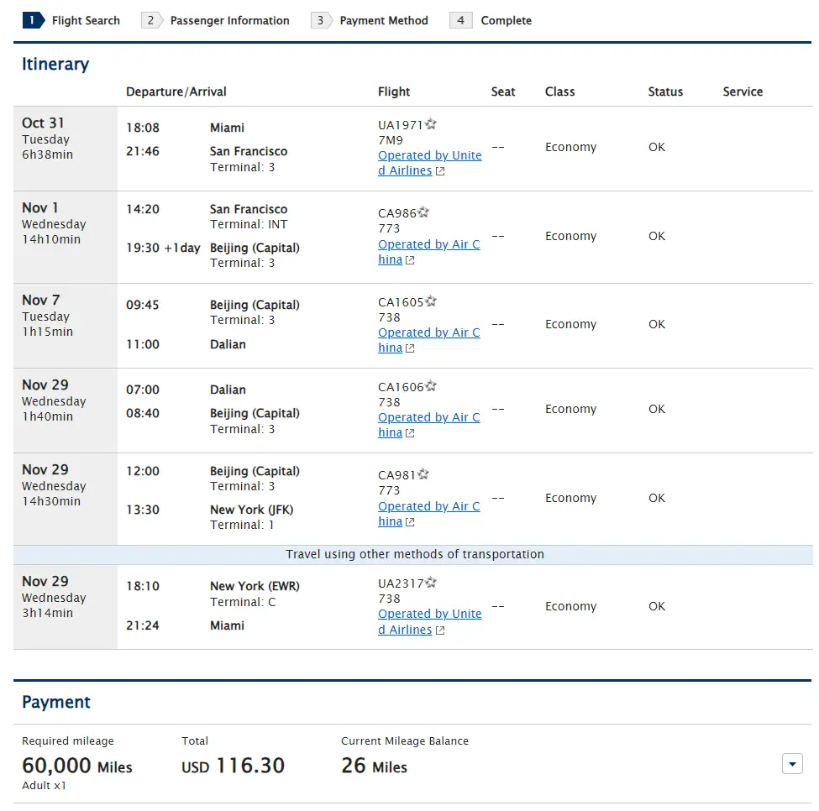
Task: Click Star Alliance icon beside flight UA1971
Action: [x=431, y=124]
